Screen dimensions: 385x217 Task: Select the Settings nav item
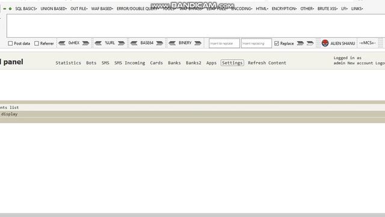pyautogui.click(x=232, y=63)
